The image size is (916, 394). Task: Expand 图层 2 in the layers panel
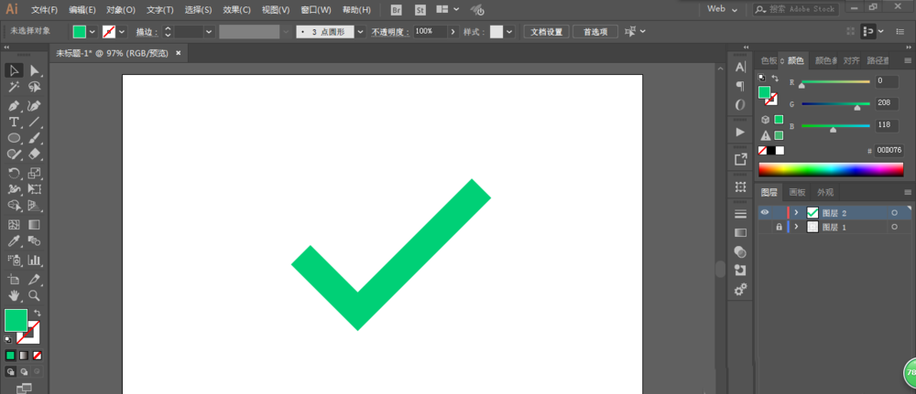(796, 212)
